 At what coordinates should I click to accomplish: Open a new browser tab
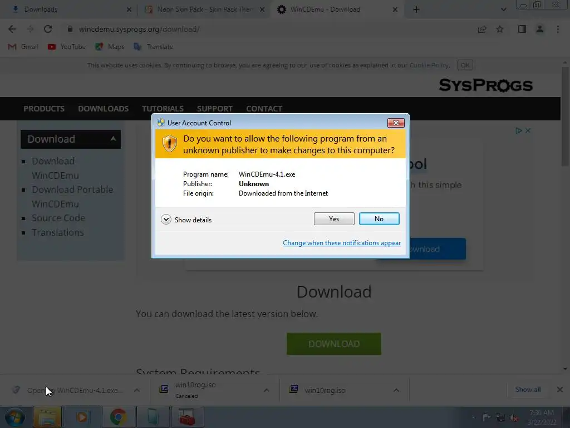tap(416, 9)
